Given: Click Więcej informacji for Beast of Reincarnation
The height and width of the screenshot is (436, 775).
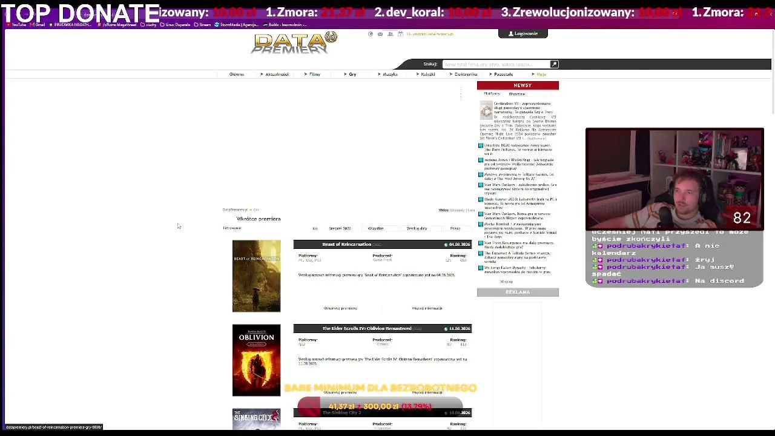Looking at the screenshot, I should pyautogui.click(x=427, y=308).
